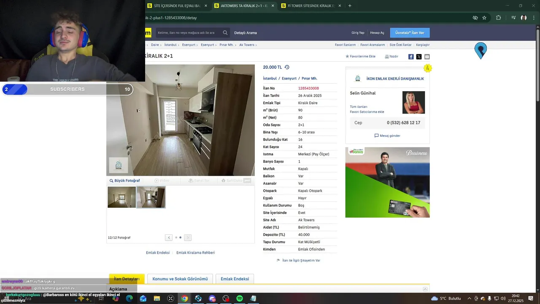Open Tüm ilanları link of agent
540x304 pixels.
359,107
